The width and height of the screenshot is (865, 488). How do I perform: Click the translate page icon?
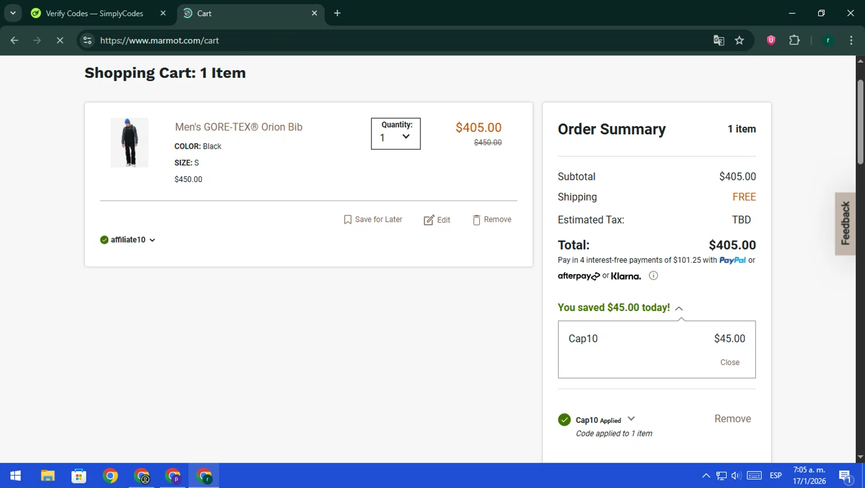pos(719,40)
